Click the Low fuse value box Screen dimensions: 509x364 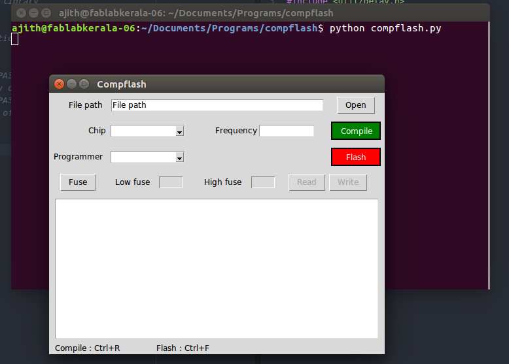click(x=171, y=182)
